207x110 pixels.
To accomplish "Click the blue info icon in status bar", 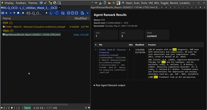I will click(86, 108).
